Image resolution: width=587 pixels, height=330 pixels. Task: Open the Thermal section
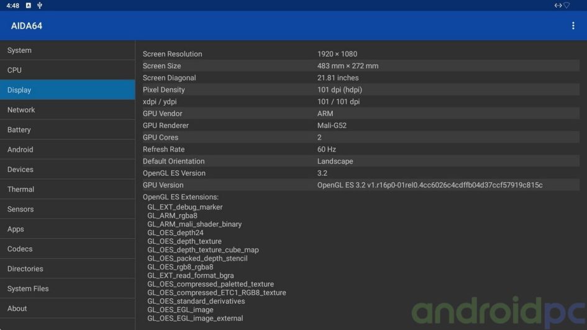coord(67,189)
